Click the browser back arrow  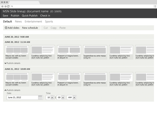(2, 6)
